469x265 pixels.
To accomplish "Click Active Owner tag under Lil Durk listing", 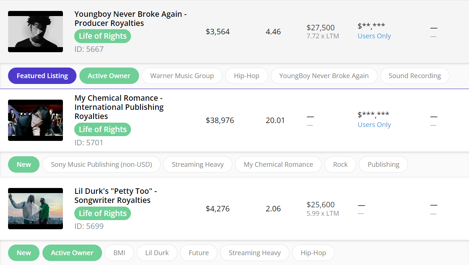I will pos(72,253).
